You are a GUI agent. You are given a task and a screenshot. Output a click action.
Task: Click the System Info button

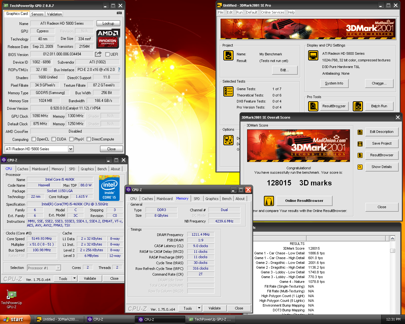334,83
